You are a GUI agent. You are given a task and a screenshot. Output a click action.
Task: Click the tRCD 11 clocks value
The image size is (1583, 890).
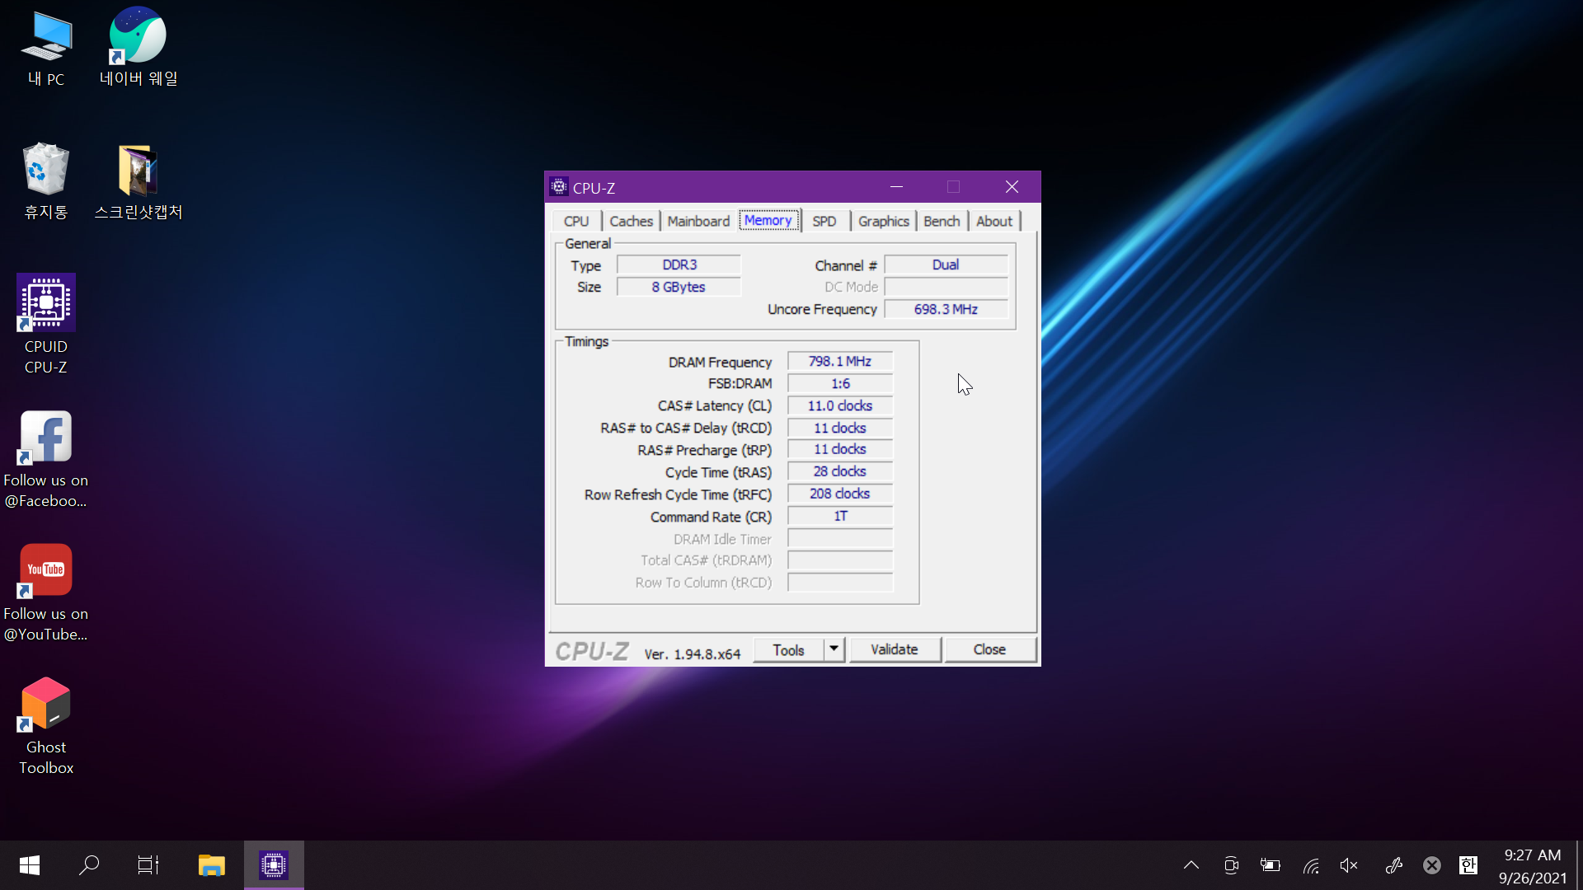(x=840, y=428)
